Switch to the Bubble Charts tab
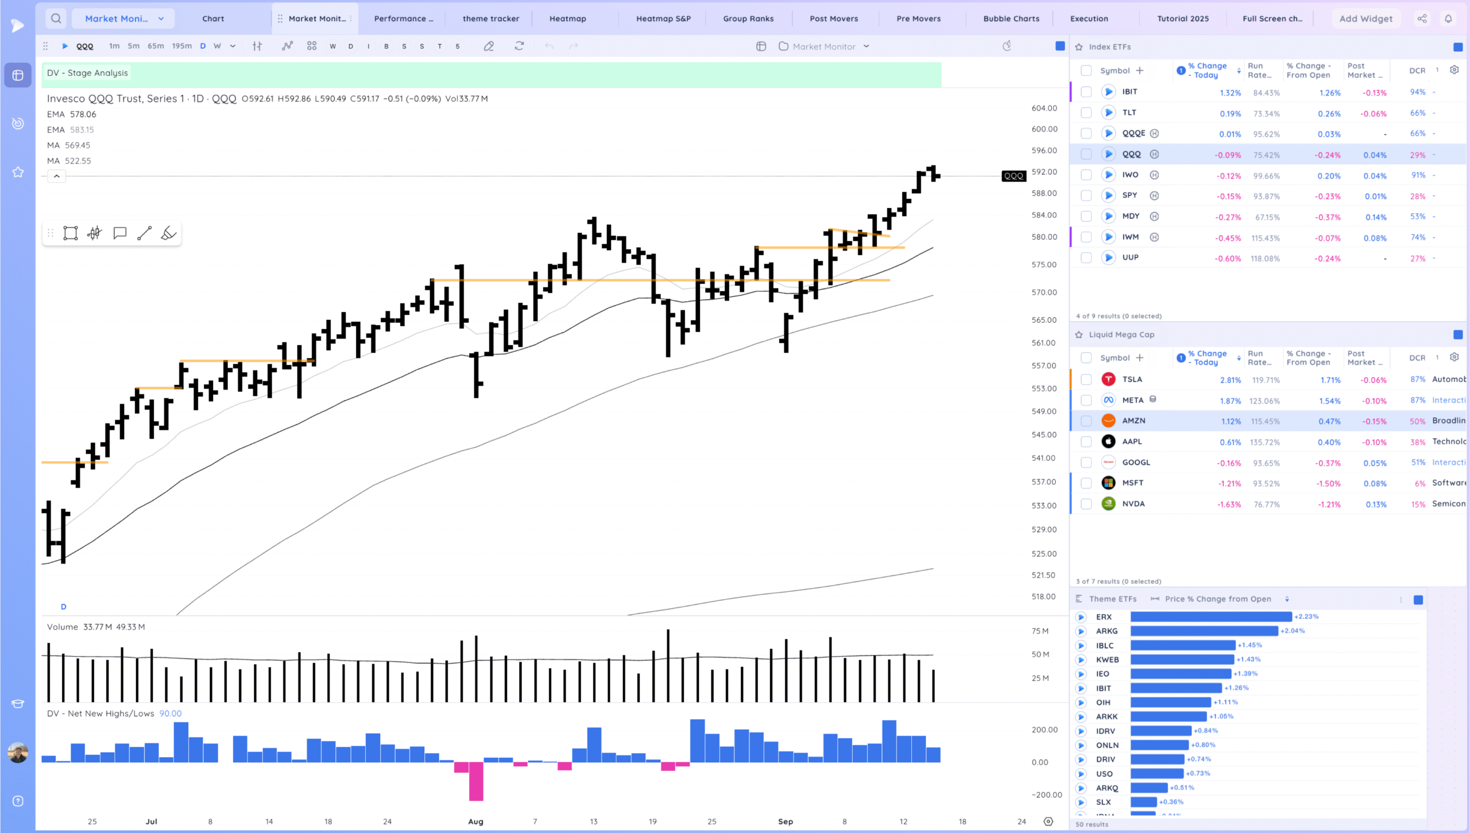The image size is (1470, 833). [x=1011, y=18]
